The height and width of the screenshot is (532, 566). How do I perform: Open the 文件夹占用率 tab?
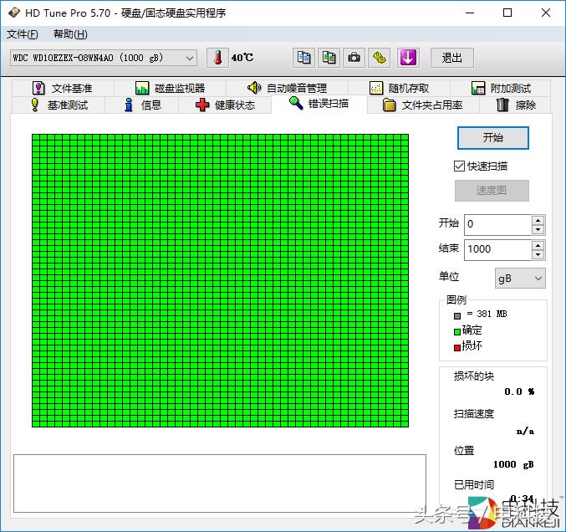[x=423, y=105]
